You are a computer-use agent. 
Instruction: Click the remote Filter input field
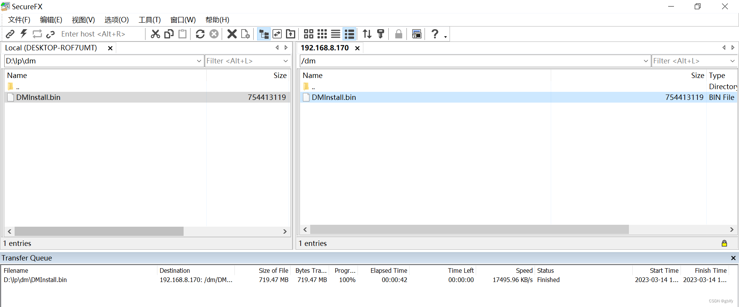(x=691, y=61)
